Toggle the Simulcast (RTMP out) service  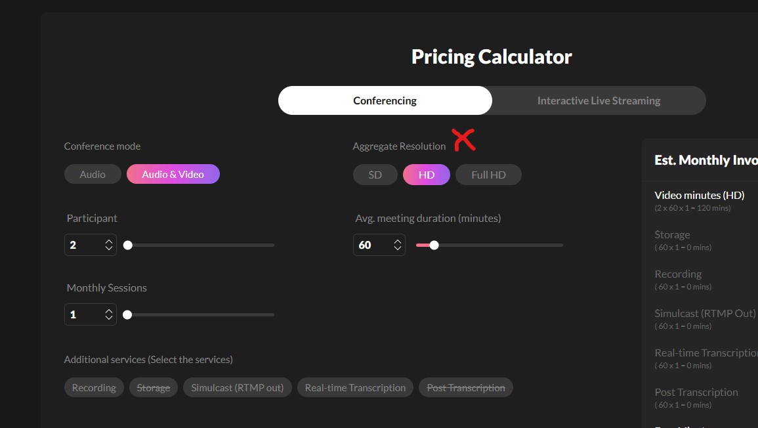pos(238,387)
